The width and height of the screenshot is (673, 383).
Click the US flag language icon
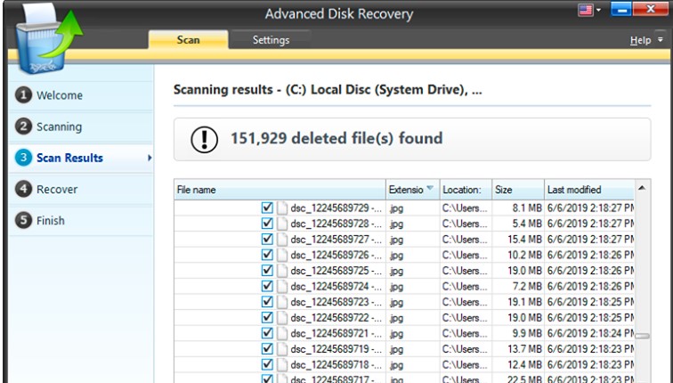tap(587, 12)
